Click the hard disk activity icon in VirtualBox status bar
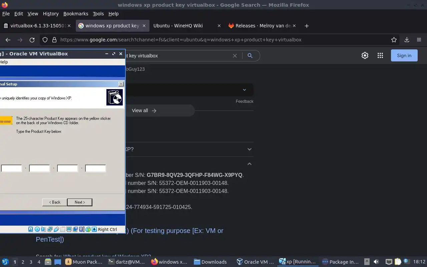The width and height of the screenshot is (427, 267). pyautogui.click(x=30, y=229)
